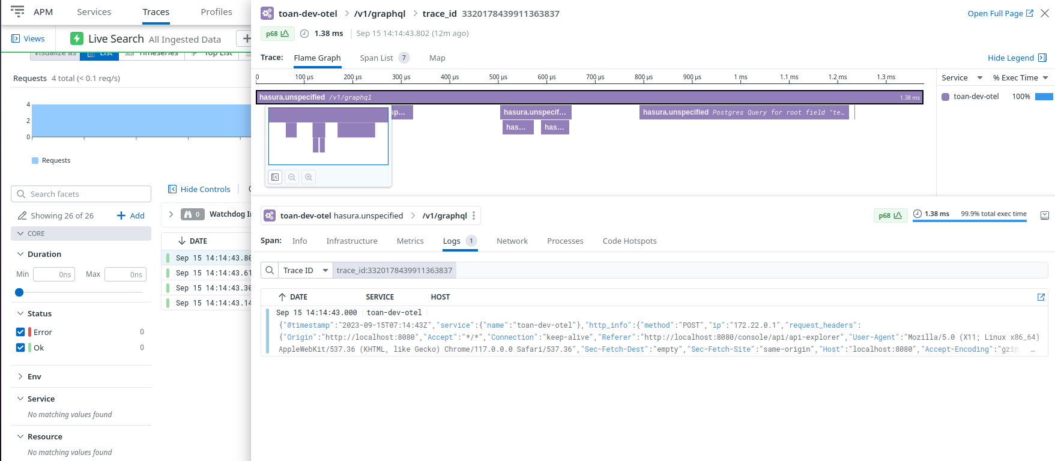Click the log search magnifier icon

[x=270, y=270]
